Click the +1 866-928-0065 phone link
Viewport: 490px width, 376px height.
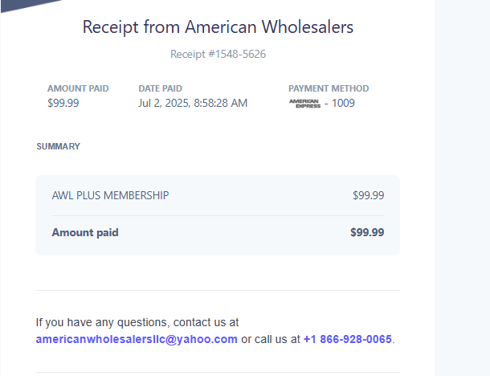point(347,339)
